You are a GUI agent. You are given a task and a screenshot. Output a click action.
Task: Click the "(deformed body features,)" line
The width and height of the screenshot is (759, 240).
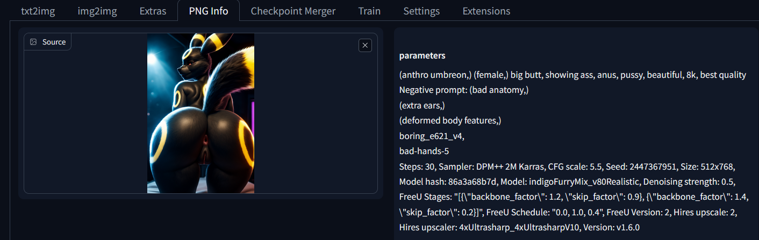[x=450, y=120]
